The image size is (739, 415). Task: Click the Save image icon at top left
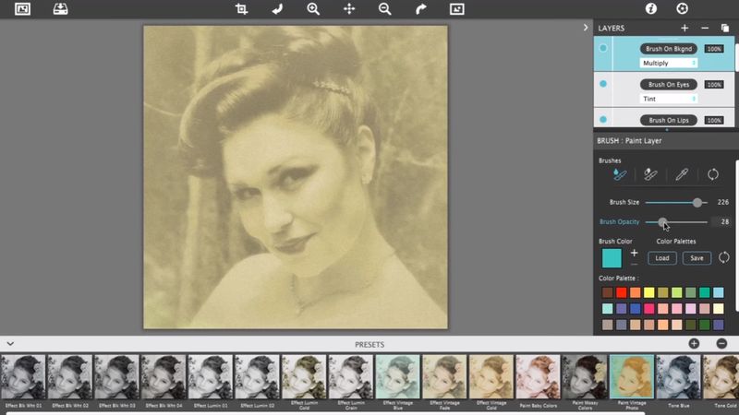tap(59, 9)
